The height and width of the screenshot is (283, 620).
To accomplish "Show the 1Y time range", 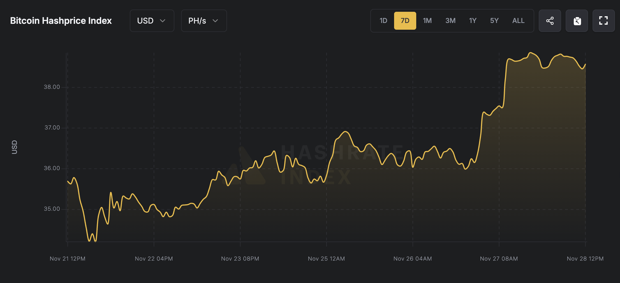I will [x=473, y=21].
